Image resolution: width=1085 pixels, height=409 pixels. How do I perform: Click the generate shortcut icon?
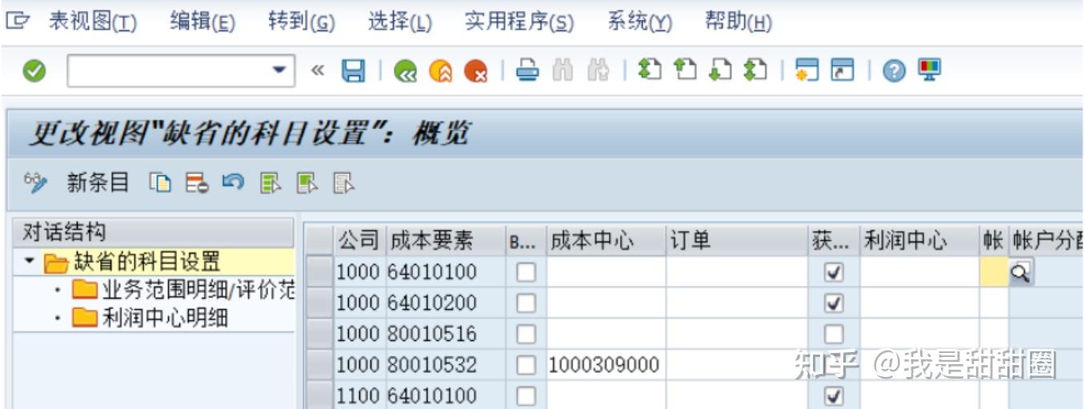coord(843,71)
